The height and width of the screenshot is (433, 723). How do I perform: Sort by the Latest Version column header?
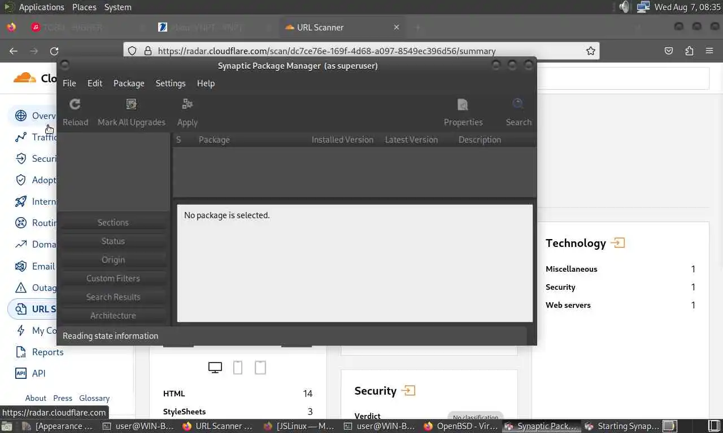click(411, 139)
